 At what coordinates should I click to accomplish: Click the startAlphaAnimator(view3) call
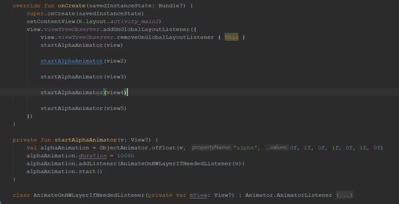83,77
